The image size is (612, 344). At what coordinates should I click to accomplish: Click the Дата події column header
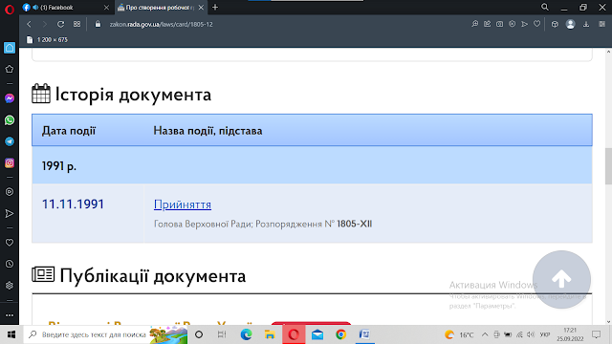[69, 131]
